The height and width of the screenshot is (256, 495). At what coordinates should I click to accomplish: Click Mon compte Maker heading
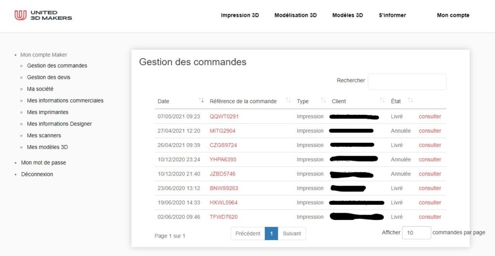pos(44,55)
